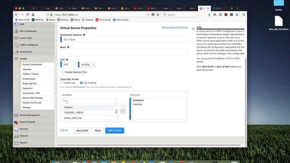Move selected profile to Available list arrow

click(123, 105)
